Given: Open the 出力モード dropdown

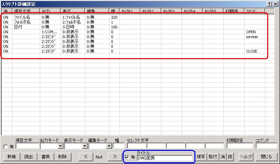Looking at the screenshot, I should (61, 146).
